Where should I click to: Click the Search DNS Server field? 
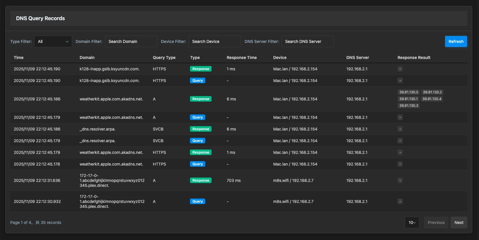[x=307, y=41]
